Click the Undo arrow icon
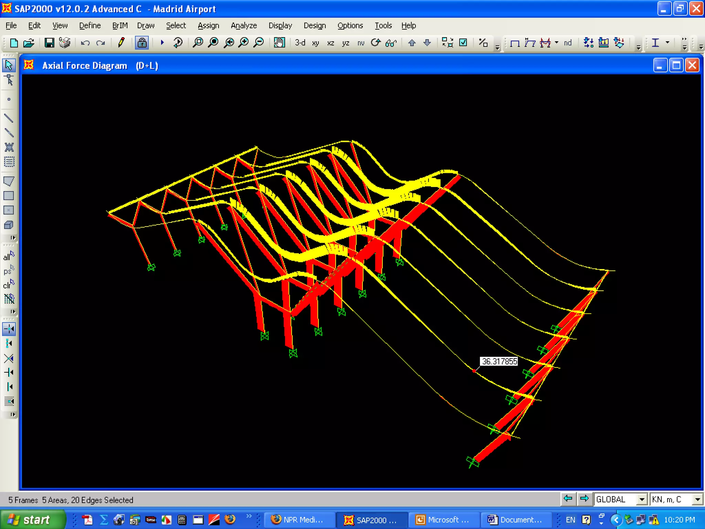 (x=85, y=43)
